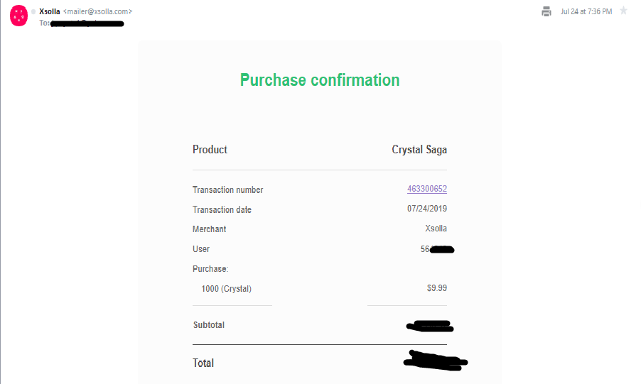The height and width of the screenshot is (384, 641).
Task: Star this Xsolla email
Action: [x=623, y=11]
